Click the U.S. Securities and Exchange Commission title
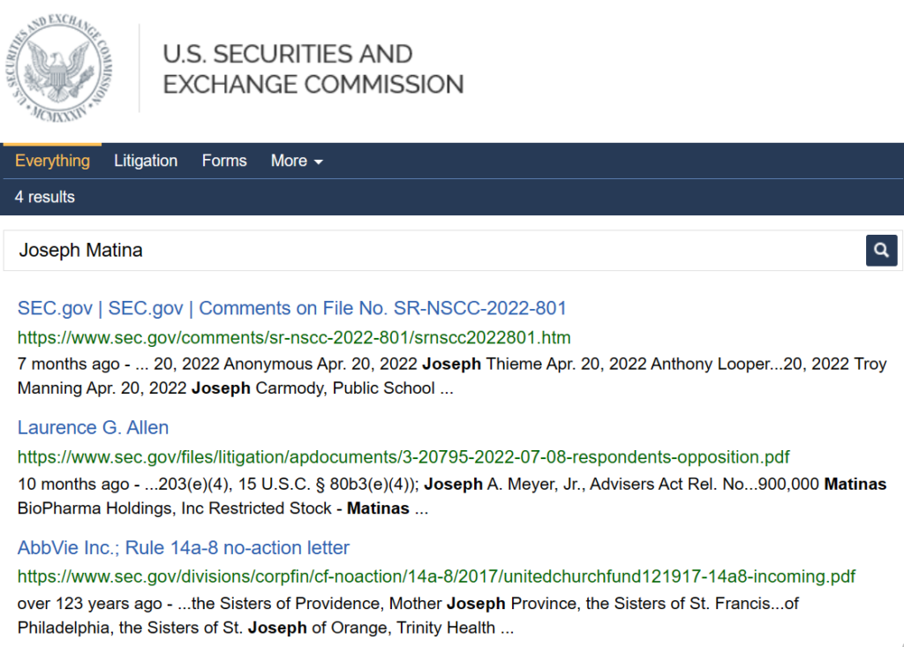 [313, 69]
